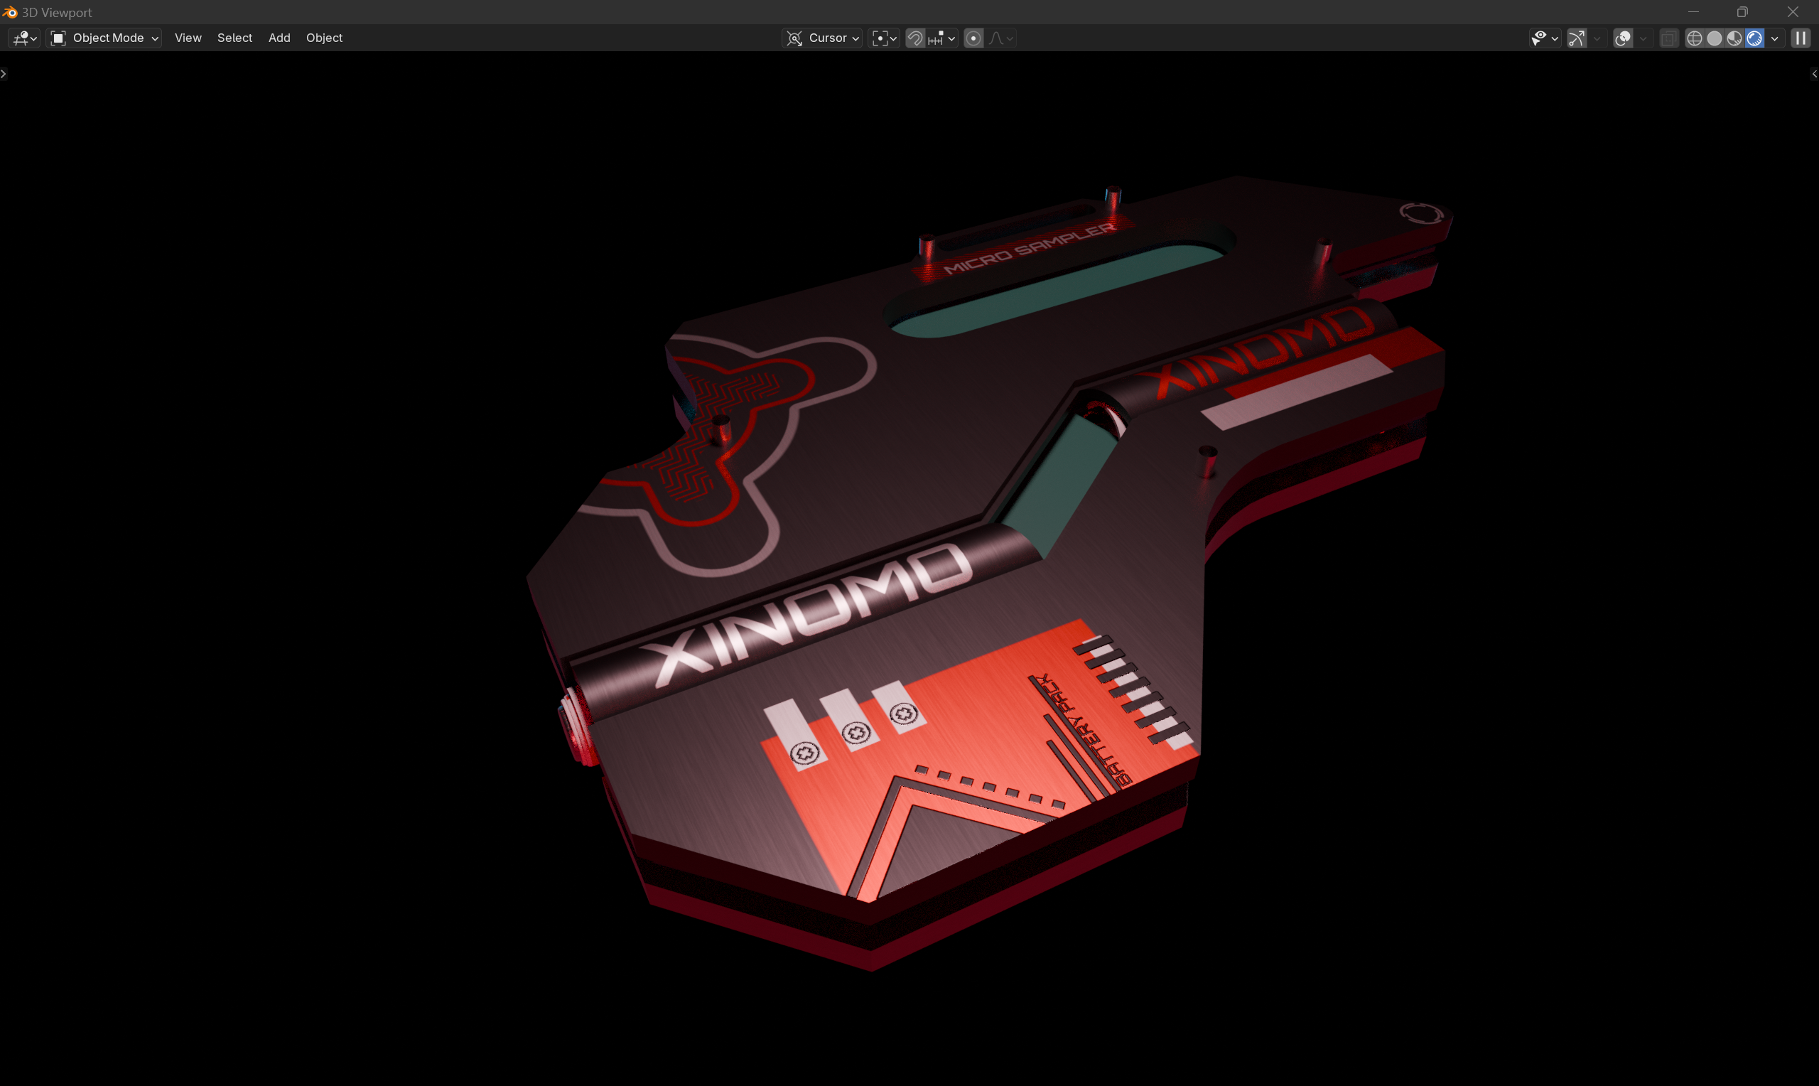Open the View menu

coord(188,38)
